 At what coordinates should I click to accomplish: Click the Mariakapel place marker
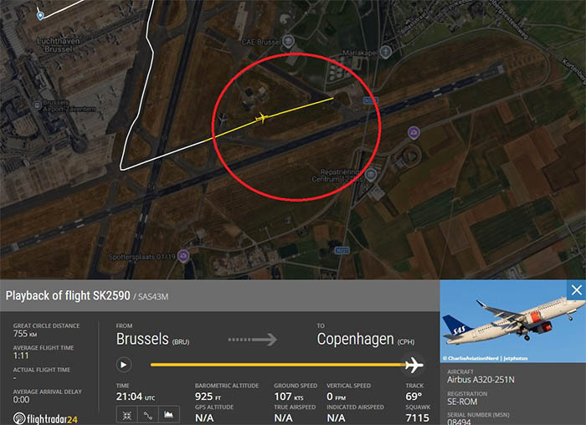[385, 52]
